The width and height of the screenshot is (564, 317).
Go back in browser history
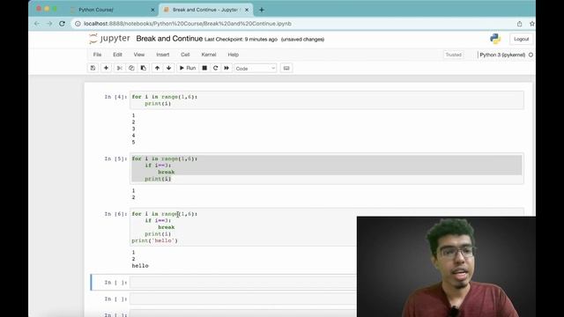point(37,24)
